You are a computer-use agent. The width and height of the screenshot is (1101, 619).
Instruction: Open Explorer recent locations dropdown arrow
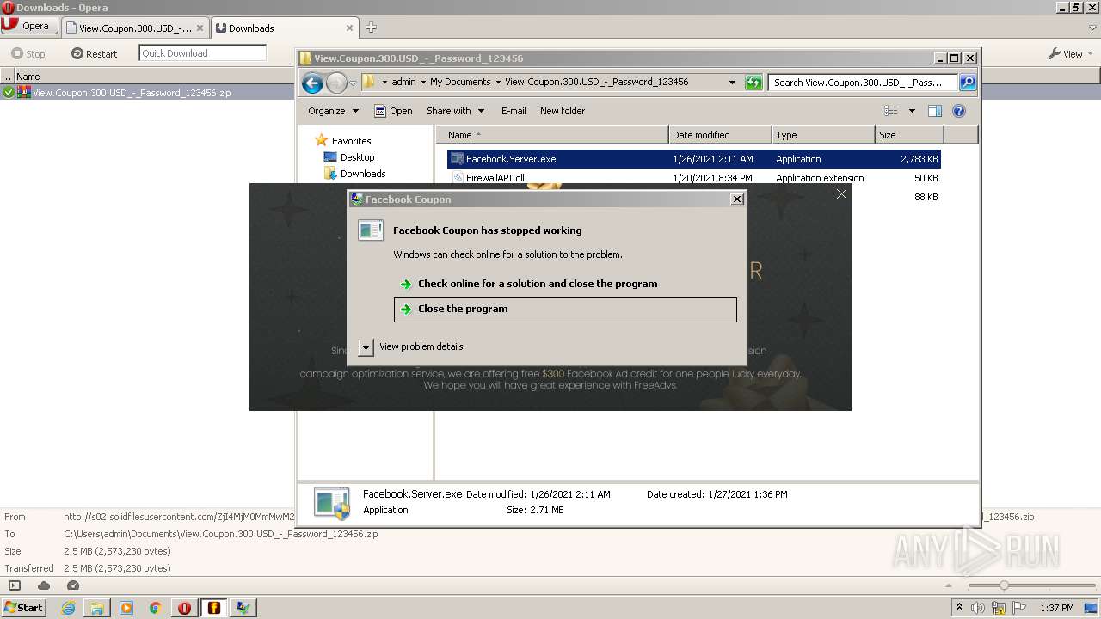coord(353,83)
